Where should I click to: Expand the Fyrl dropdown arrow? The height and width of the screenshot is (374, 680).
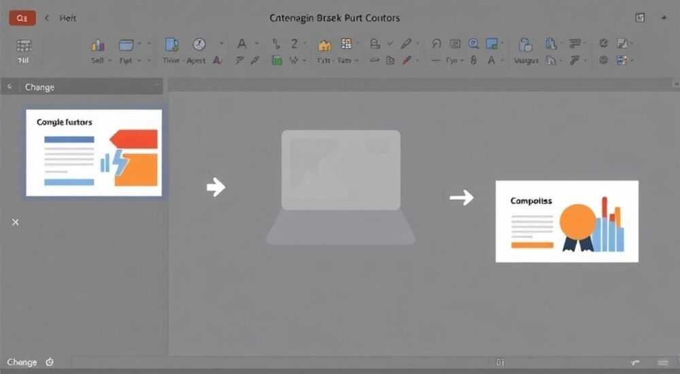tap(139, 61)
